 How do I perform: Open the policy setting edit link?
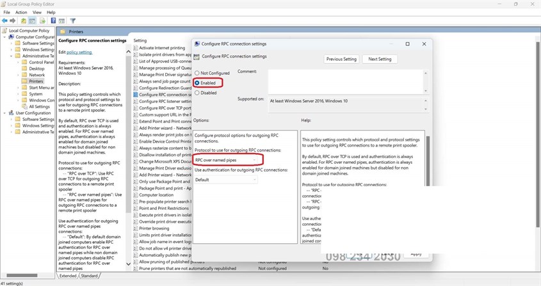[79, 52]
